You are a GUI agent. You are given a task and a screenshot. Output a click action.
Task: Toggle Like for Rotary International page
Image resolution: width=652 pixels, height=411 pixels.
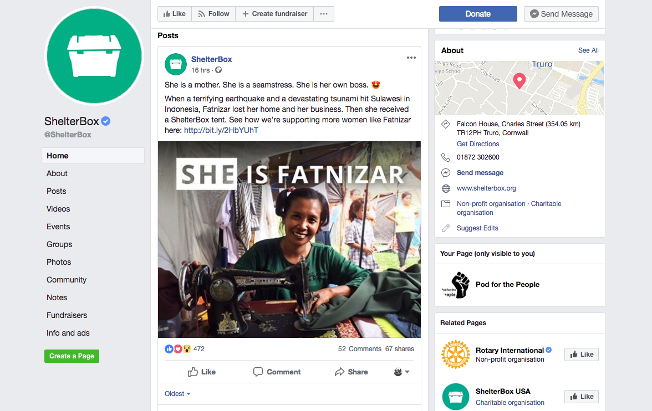pos(581,355)
